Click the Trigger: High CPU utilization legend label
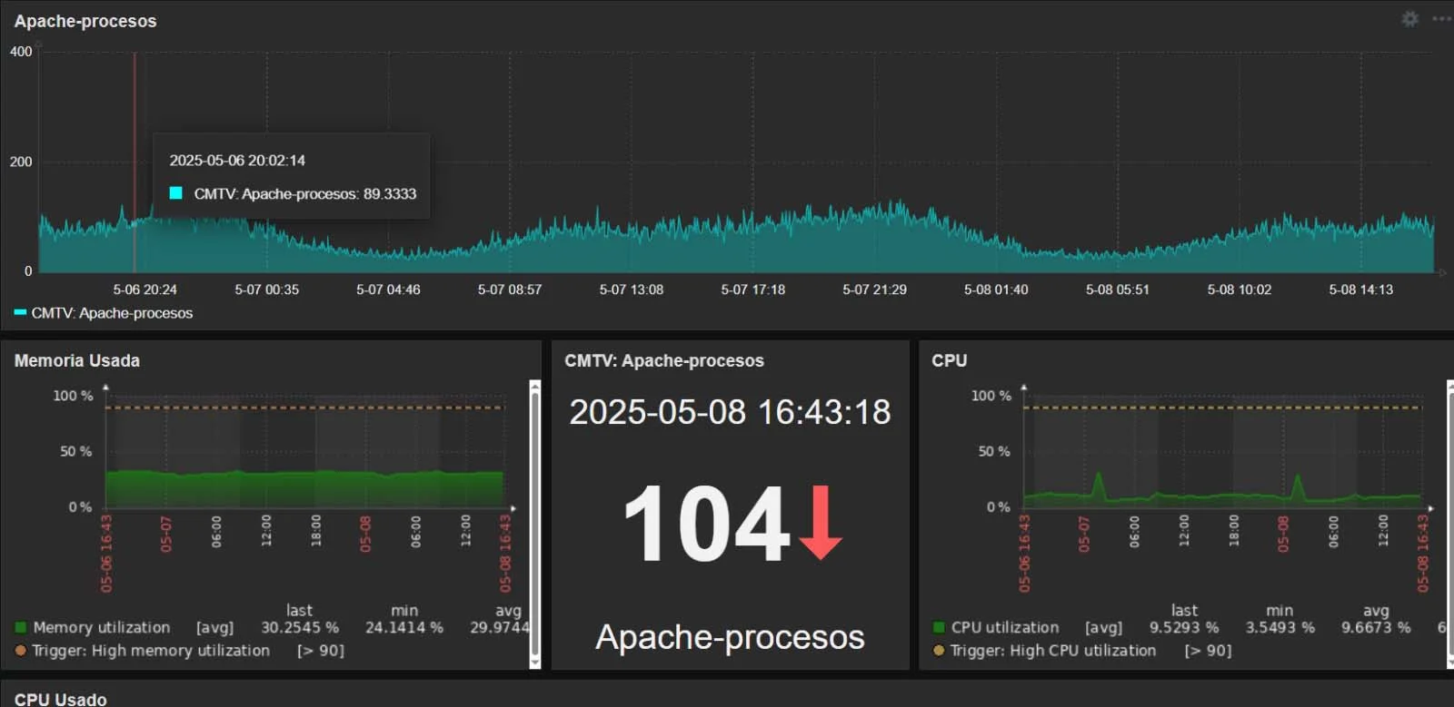Screen dimensions: 1454x707 pyautogui.click(x=1053, y=650)
